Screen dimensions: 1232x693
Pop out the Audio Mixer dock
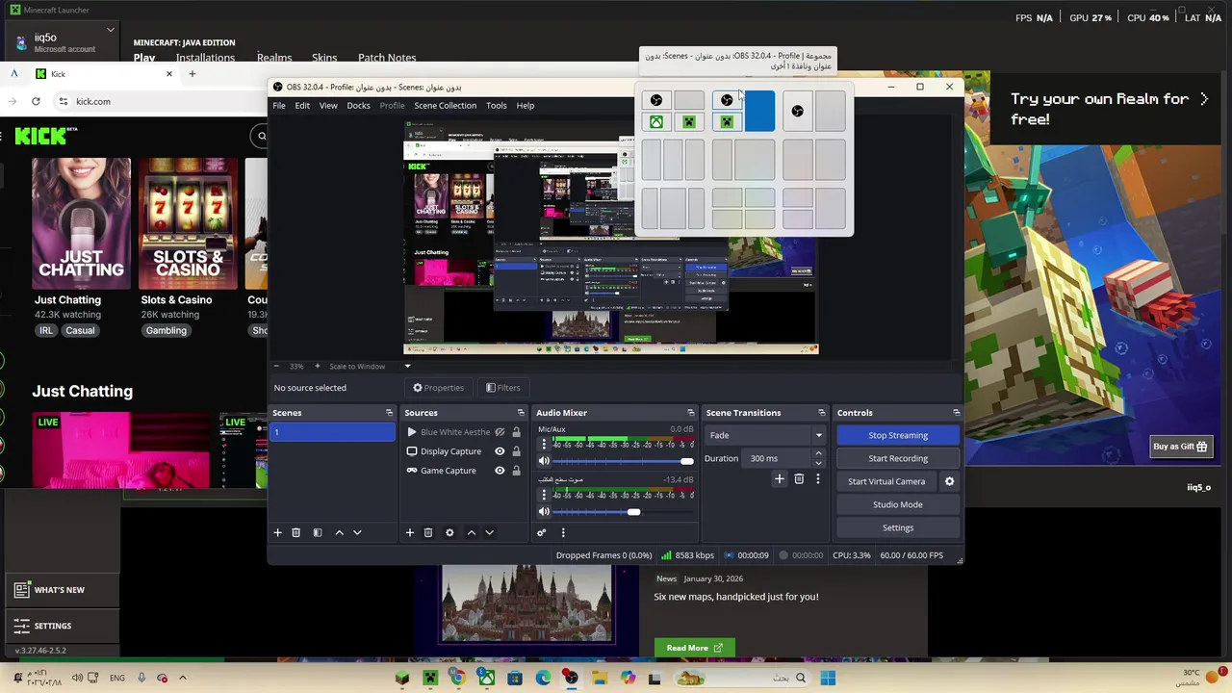690,413
